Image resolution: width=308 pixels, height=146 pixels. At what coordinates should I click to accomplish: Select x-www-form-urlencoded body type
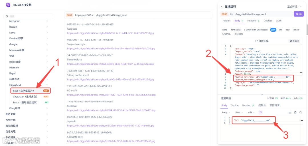[x=256, y=30]
